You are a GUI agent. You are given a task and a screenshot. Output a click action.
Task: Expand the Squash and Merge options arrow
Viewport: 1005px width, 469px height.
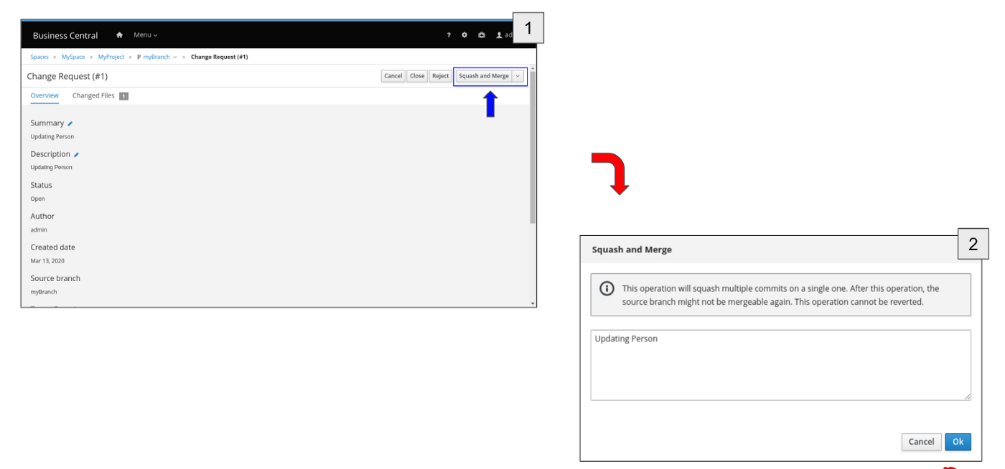tap(518, 76)
